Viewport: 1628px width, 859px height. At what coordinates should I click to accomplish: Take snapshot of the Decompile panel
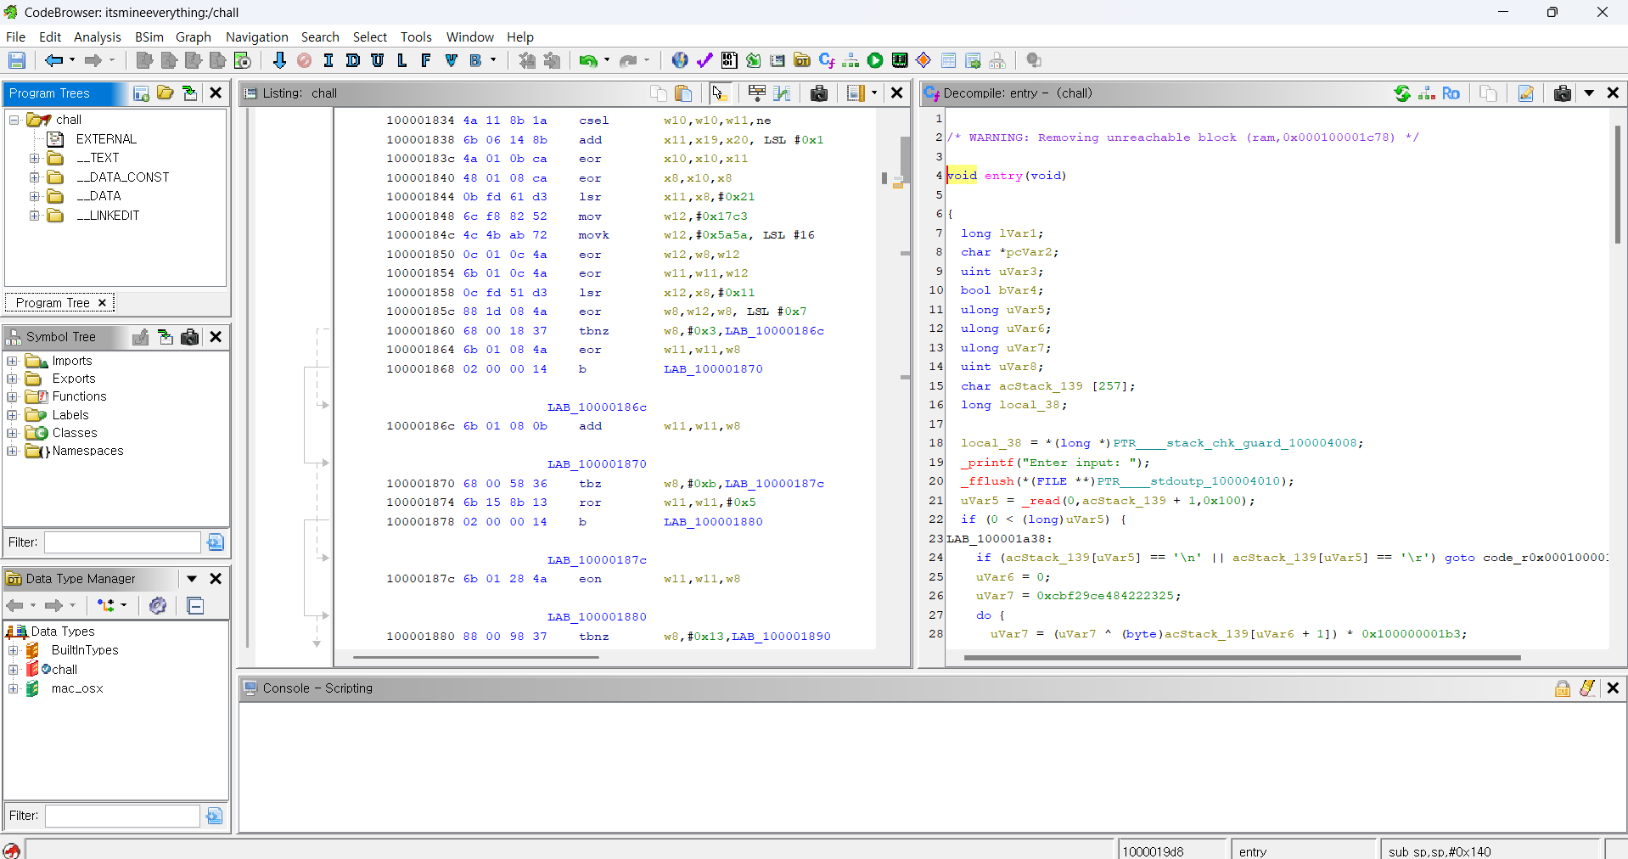(1562, 93)
